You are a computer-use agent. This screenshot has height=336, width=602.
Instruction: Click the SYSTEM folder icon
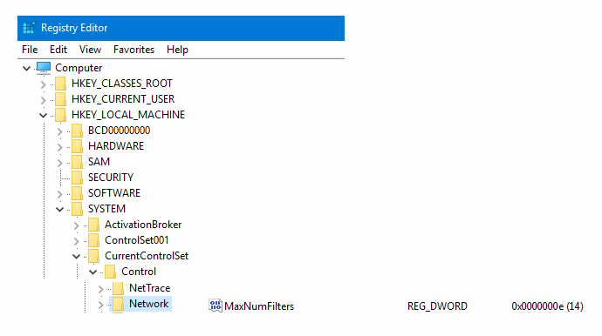coord(77,209)
